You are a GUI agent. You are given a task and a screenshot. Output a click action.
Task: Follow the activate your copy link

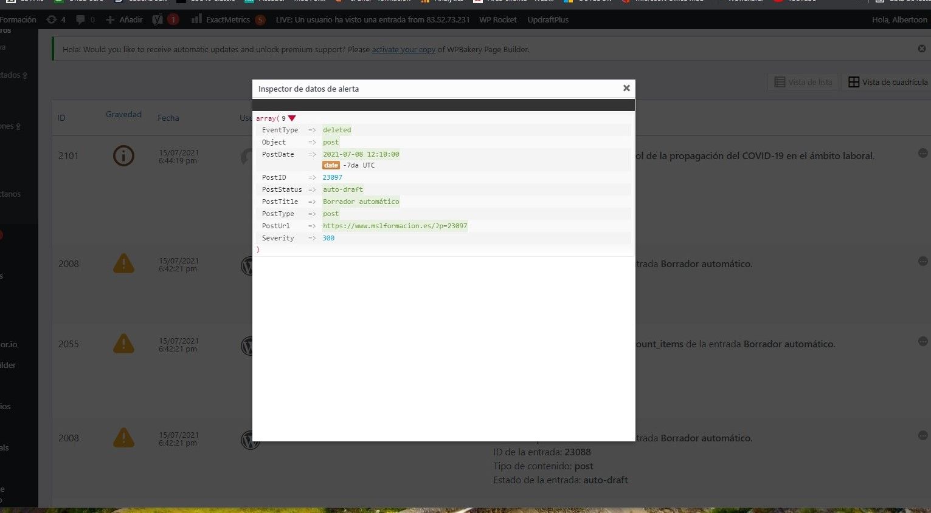(403, 49)
